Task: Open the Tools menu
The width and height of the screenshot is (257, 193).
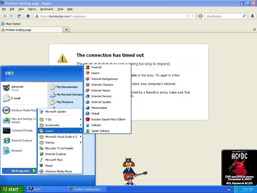Action: pos(60,9)
